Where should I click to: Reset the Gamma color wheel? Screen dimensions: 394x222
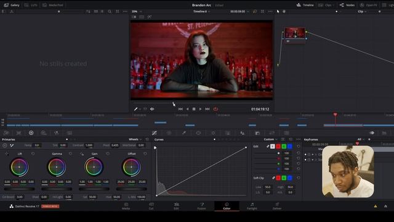pyautogui.click(x=70, y=154)
